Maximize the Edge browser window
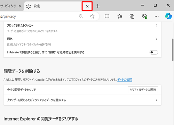The width and height of the screenshot is (174, 125). coord(155,5)
